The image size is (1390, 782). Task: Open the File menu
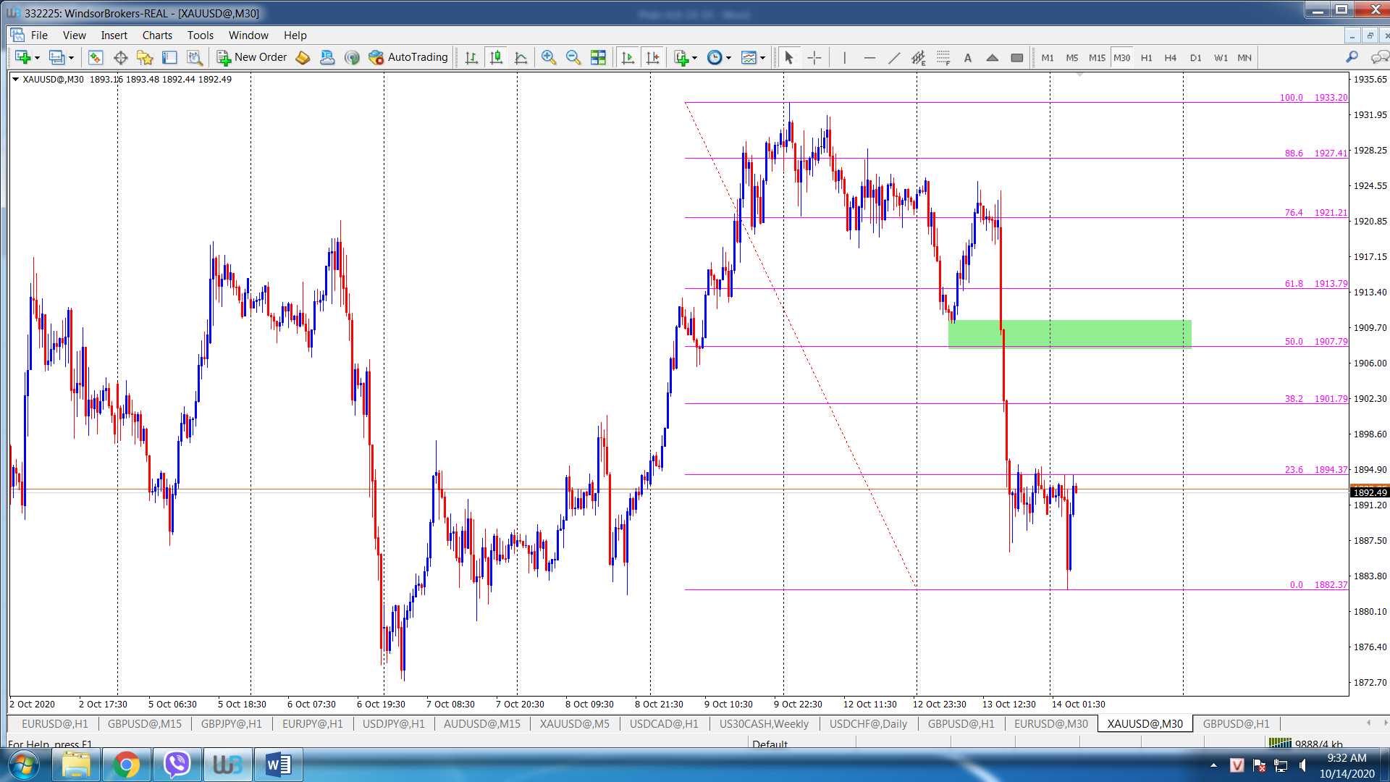(x=39, y=35)
